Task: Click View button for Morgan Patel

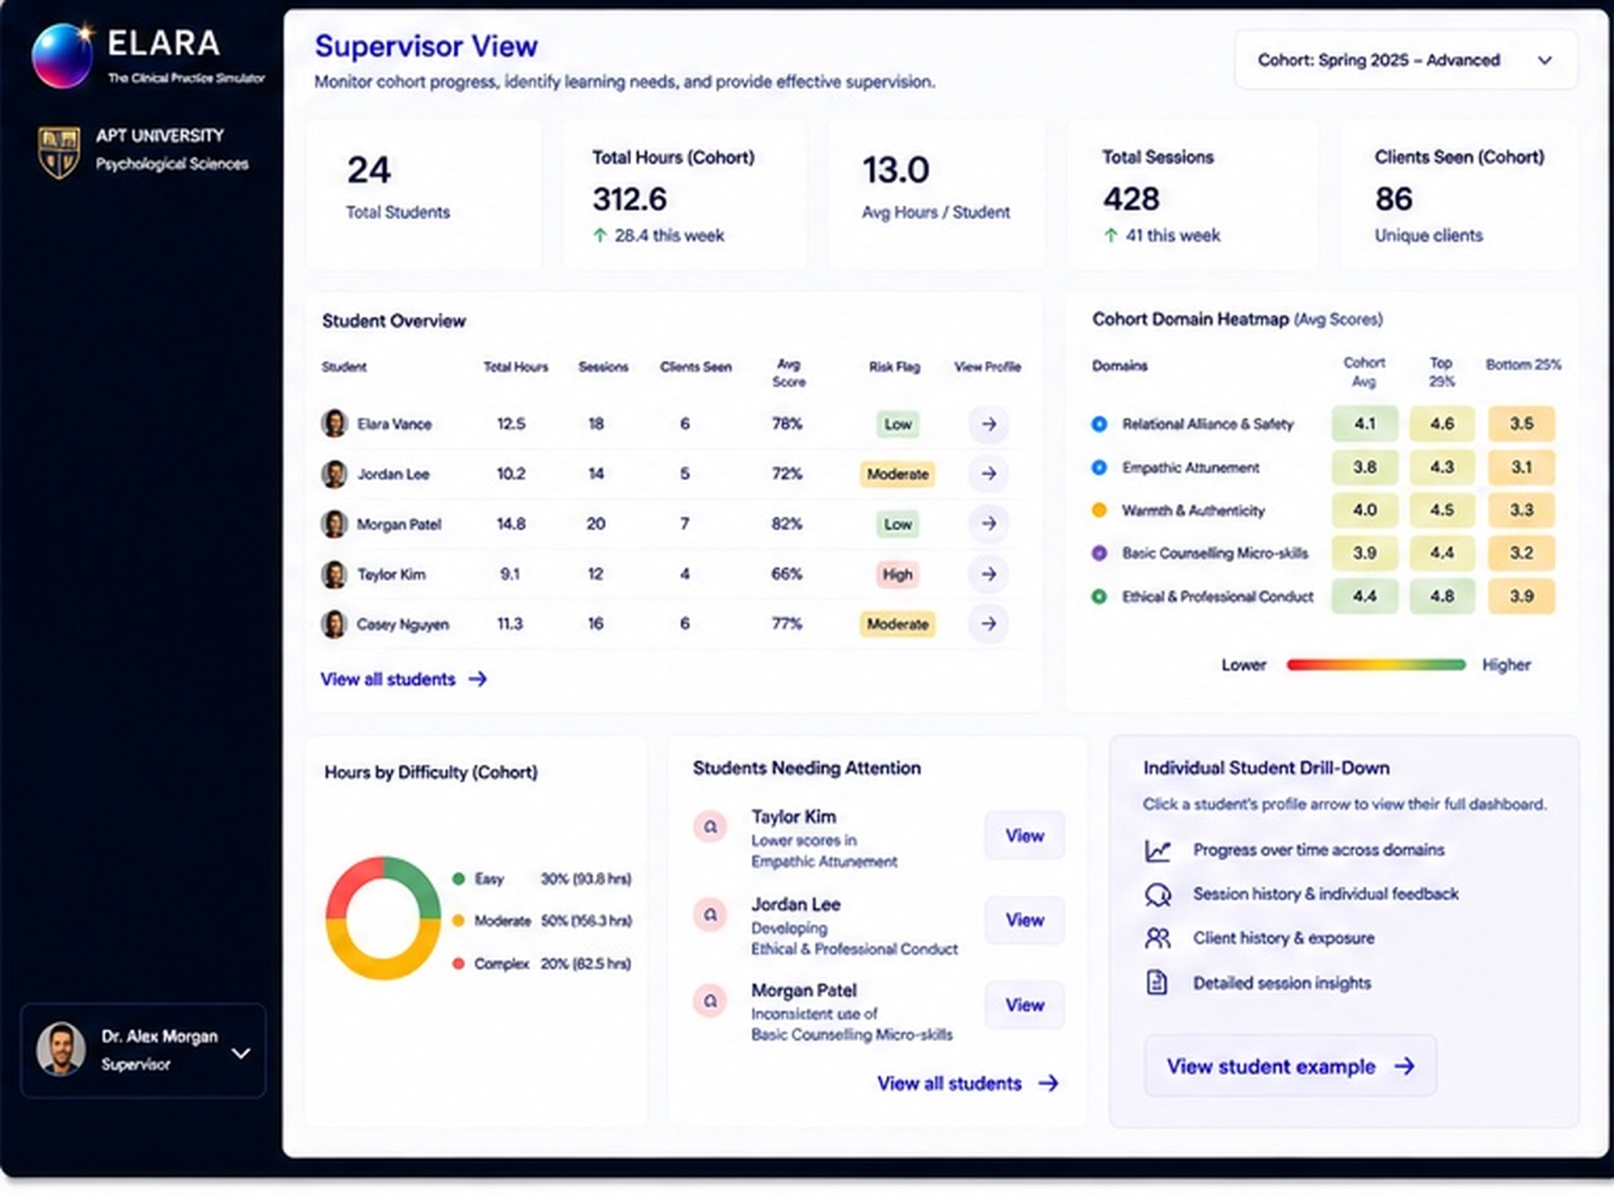Action: 1025,1005
